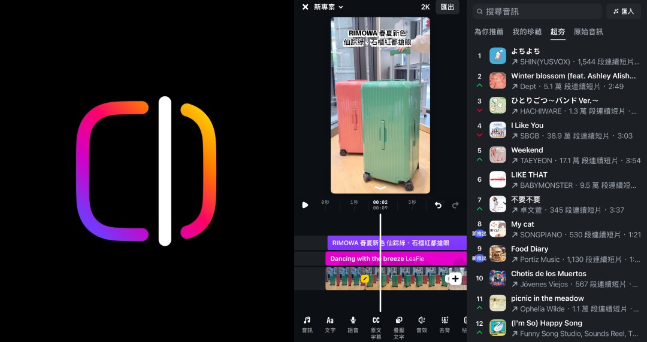Open the 音效 sound effects tool
The width and height of the screenshot is (647, 342).
click(422, 324)
